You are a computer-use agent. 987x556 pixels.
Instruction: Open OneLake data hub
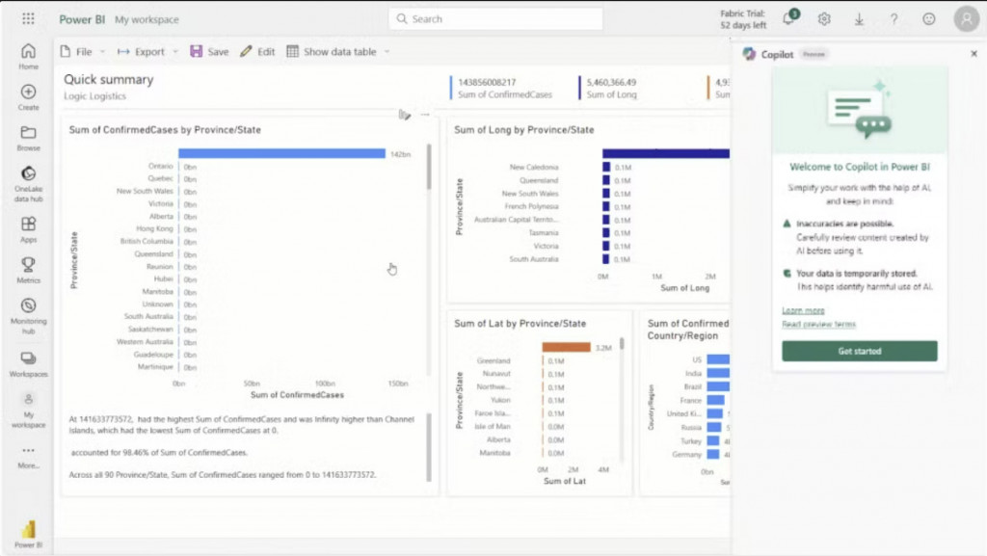coord(28,184)
